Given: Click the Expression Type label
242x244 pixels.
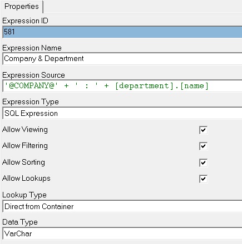Looking at the screenshot, I should point(31,102).
